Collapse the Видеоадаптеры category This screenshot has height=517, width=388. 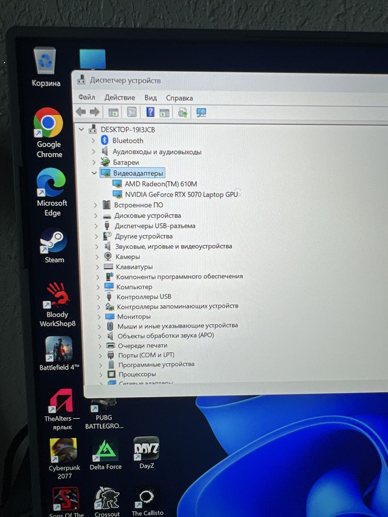coord(94,173)
